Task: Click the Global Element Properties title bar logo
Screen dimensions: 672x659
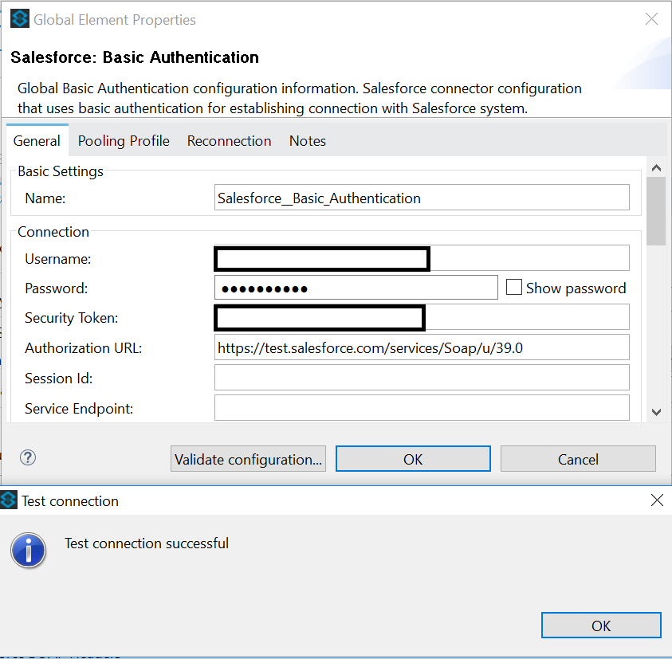Action: [20, 19]
